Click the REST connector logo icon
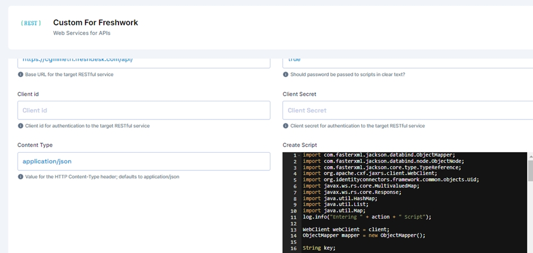The width and height of the screenshot is (533, 253). 31,23
